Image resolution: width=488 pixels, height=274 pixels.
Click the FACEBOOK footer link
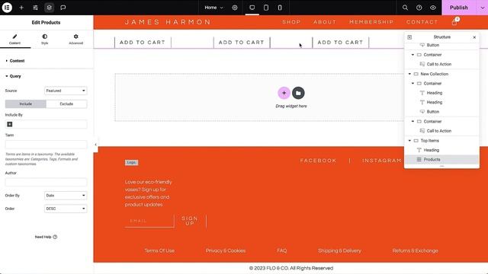pyautogui.click(x=318, y=161)
